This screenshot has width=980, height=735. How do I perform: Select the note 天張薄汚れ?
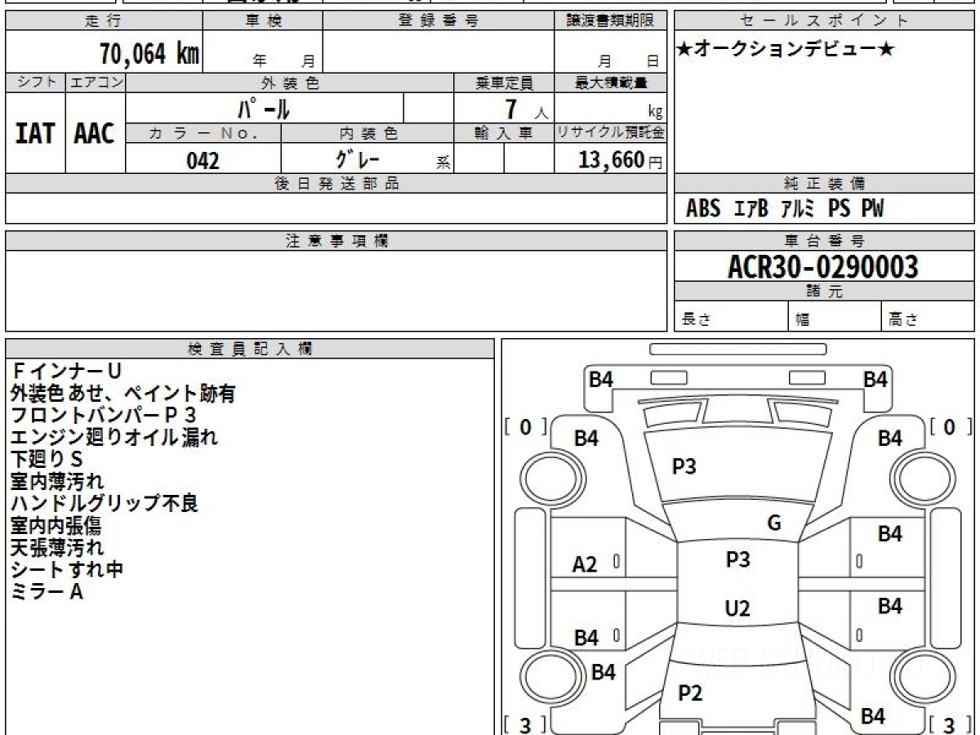pos(57,547)
